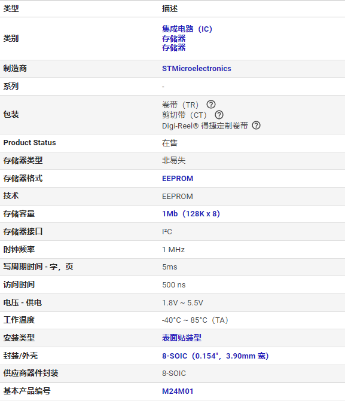Open the help icon after Digi-Reel® 得捷定制卷带
The image size is (345, 401).
[x=256, y=125]
